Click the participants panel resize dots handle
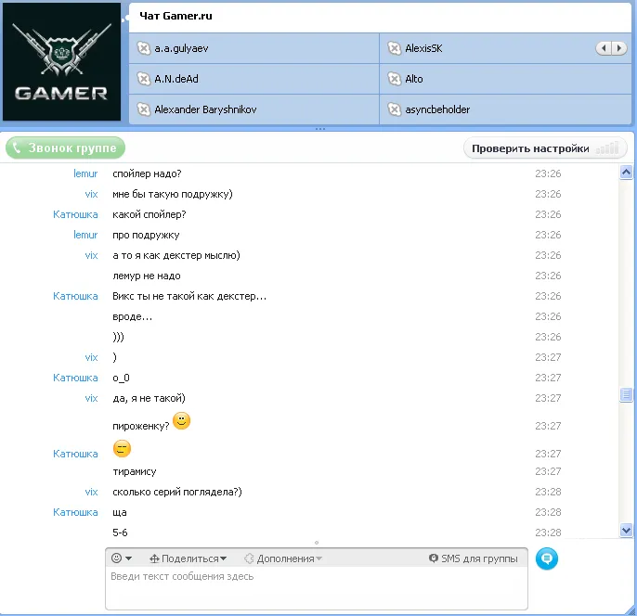637x616 pixels. pyautogui.click(x=320, y=129)
